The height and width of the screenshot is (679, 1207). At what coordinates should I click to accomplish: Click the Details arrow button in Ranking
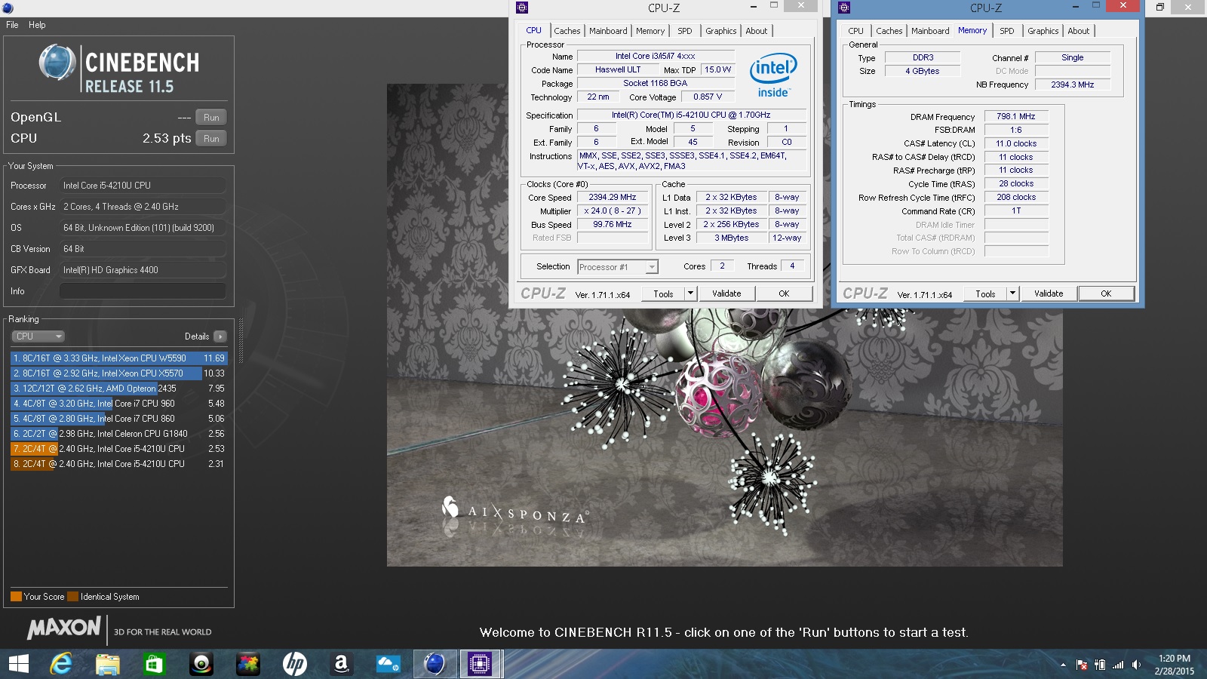coord(220,336)
